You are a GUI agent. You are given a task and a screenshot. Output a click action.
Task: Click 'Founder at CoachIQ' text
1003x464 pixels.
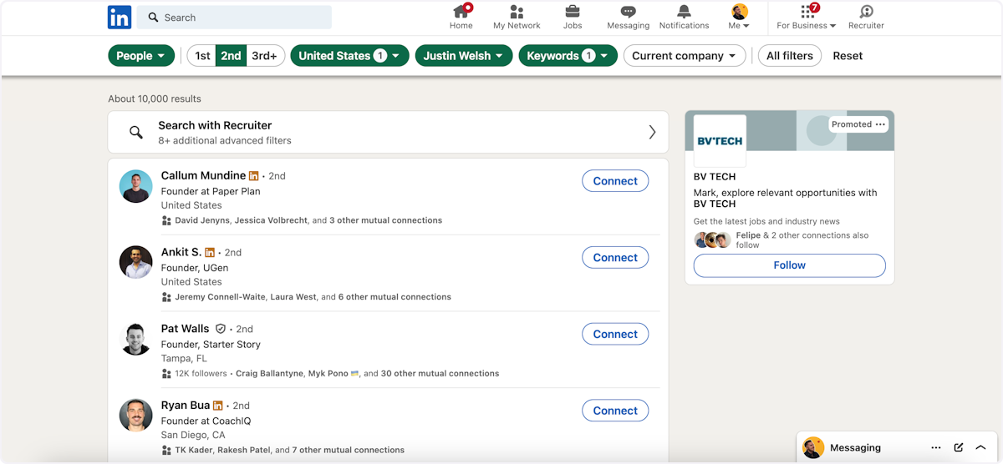tap(206, 421)
